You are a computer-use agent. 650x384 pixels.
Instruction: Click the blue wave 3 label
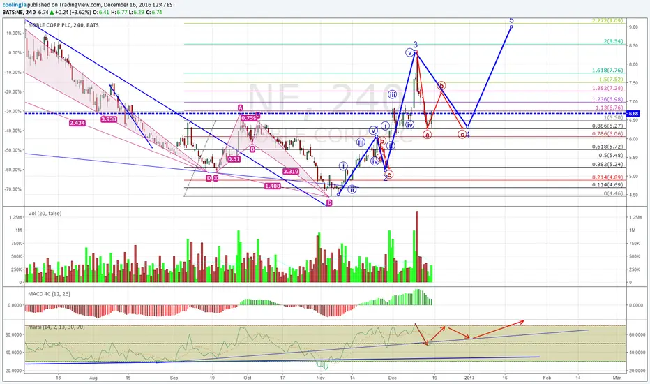pyautogui.click(x=416, y=45)
